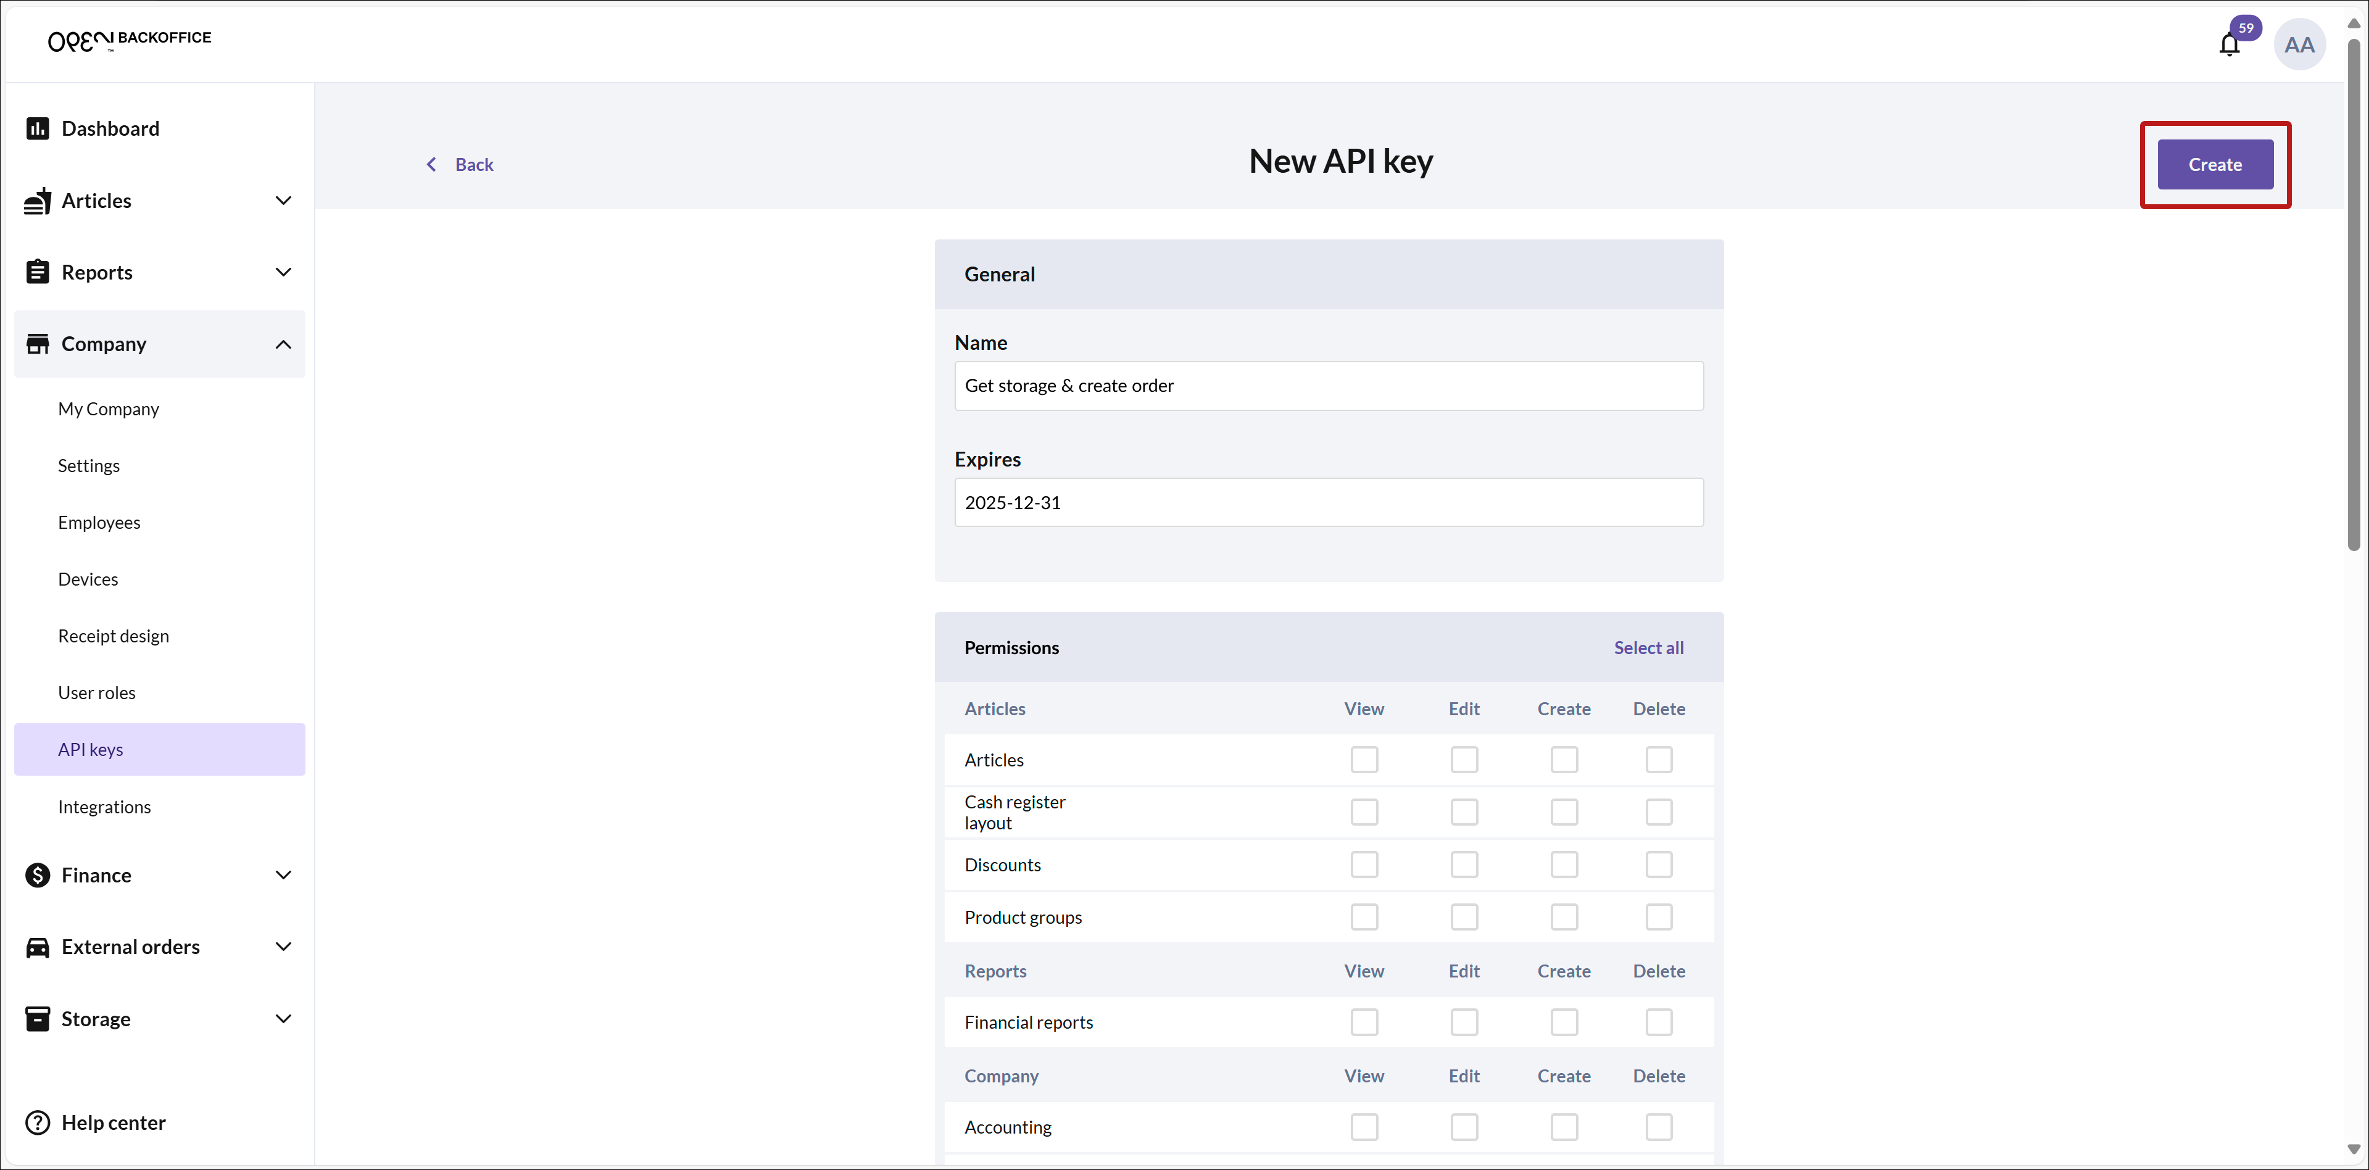Collapse the Company sidebar chevron
The image size is (2369, 1170).
283,344
